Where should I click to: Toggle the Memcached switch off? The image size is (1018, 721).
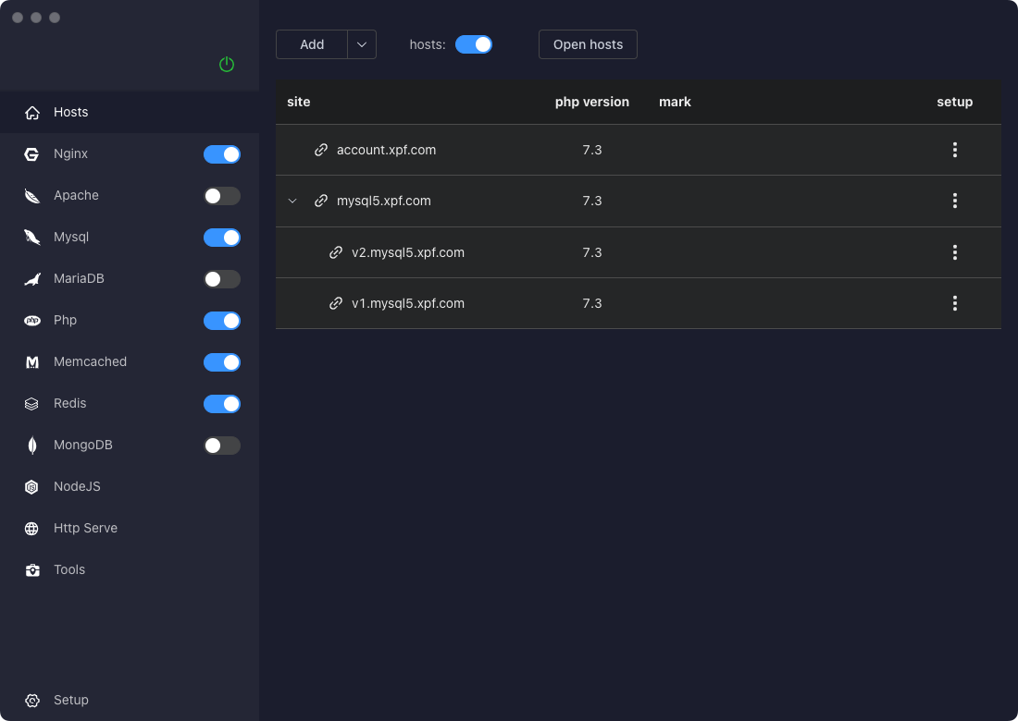[222, 361]
